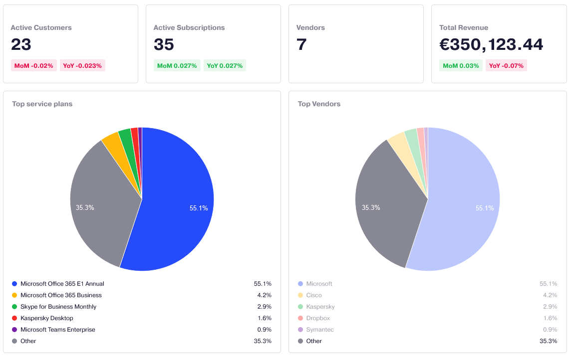Image resolution: width=571 pixels, height=357 pixels.
Task: Select the Top service plans panel header
Action: tap(42, 104)
